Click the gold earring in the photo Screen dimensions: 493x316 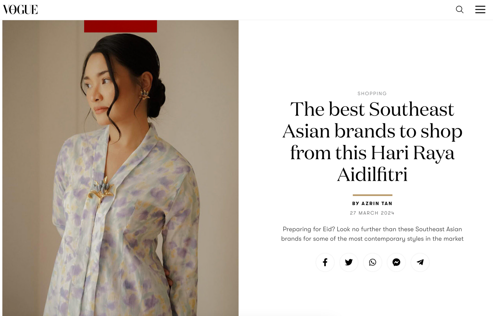pos(144,94)
